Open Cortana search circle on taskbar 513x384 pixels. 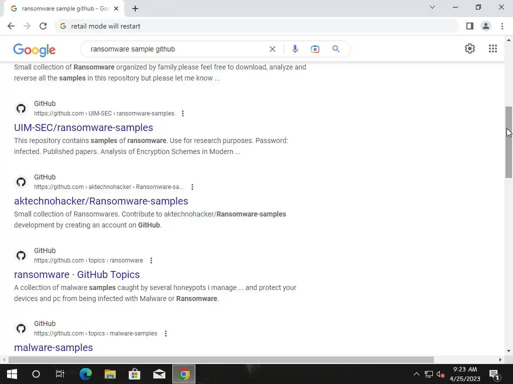click(36, 374)
